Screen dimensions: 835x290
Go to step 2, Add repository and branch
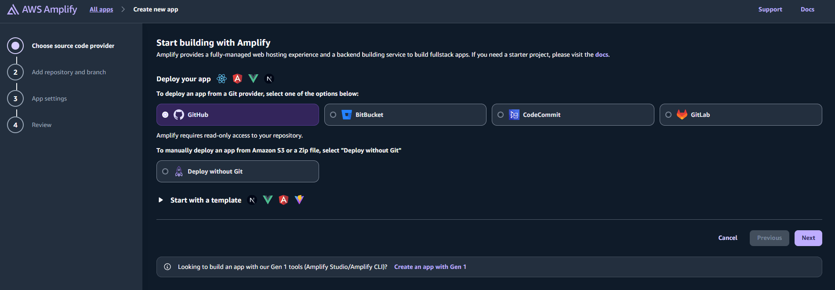[69, 72]
